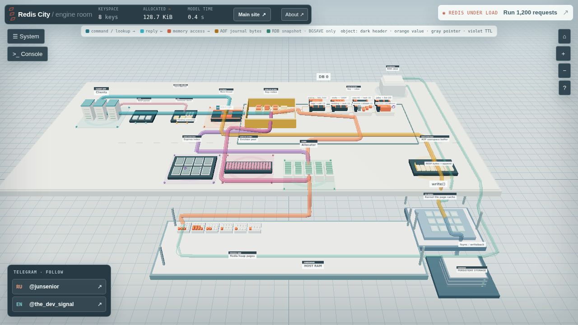
Task: Click the "Allocator" label
Action: 309,145
